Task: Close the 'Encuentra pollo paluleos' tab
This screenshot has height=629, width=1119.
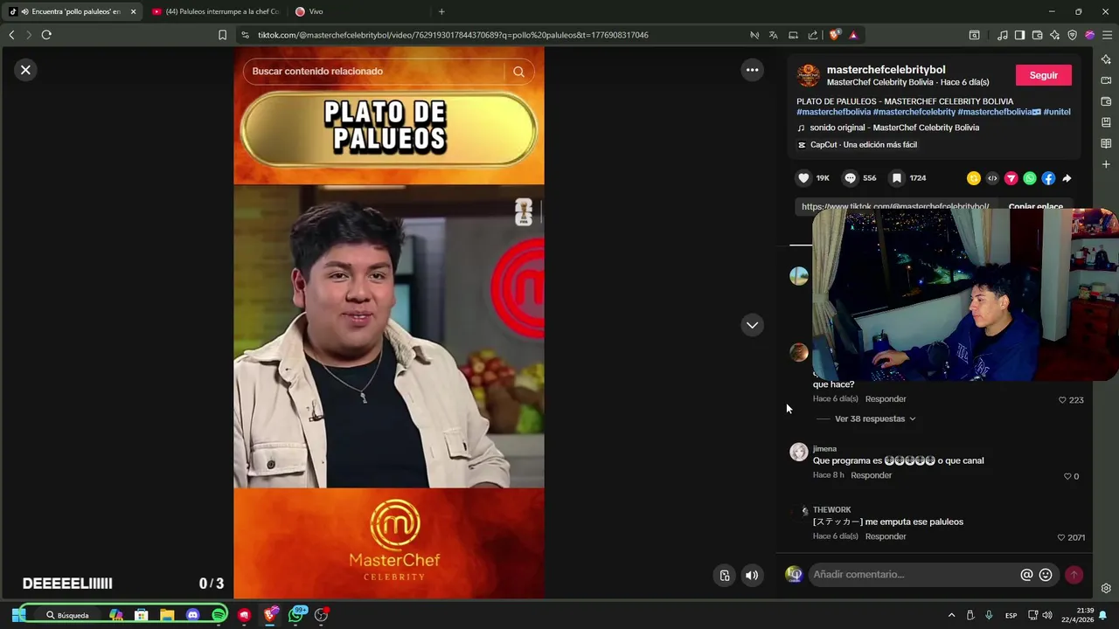Action: pyautogui.click(x=134, y=11)
